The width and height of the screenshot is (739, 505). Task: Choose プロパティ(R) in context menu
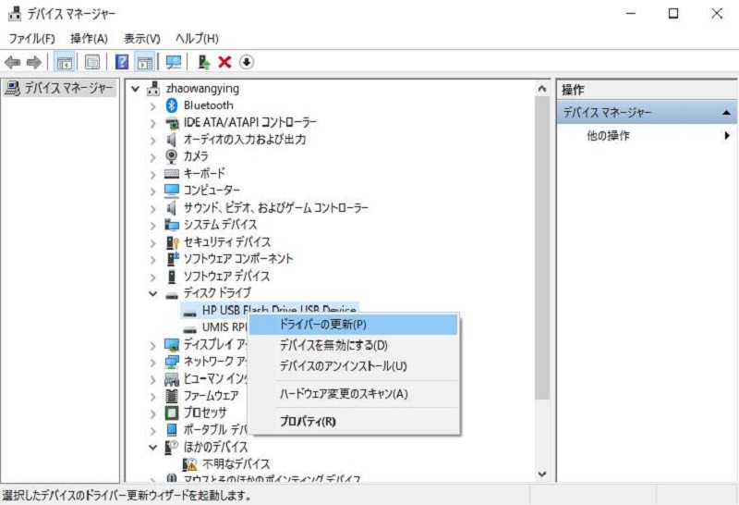[354, 421]
